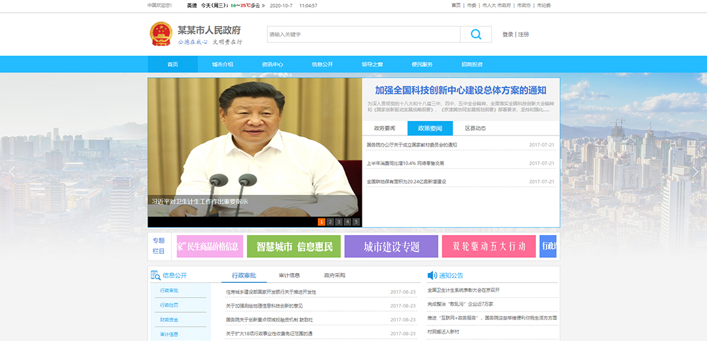Click the previous slide arrow on left edge
The width and height of the screenshot is (707, 341).
[x=12, y=172]
